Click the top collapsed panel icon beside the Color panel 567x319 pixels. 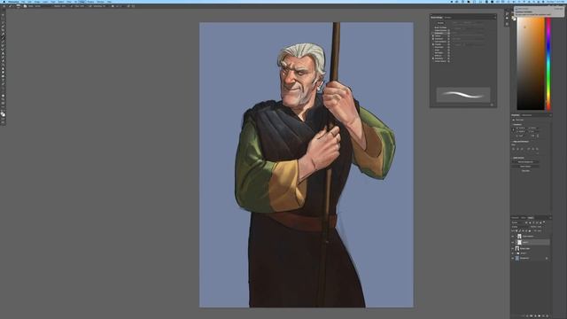(507, 13)
